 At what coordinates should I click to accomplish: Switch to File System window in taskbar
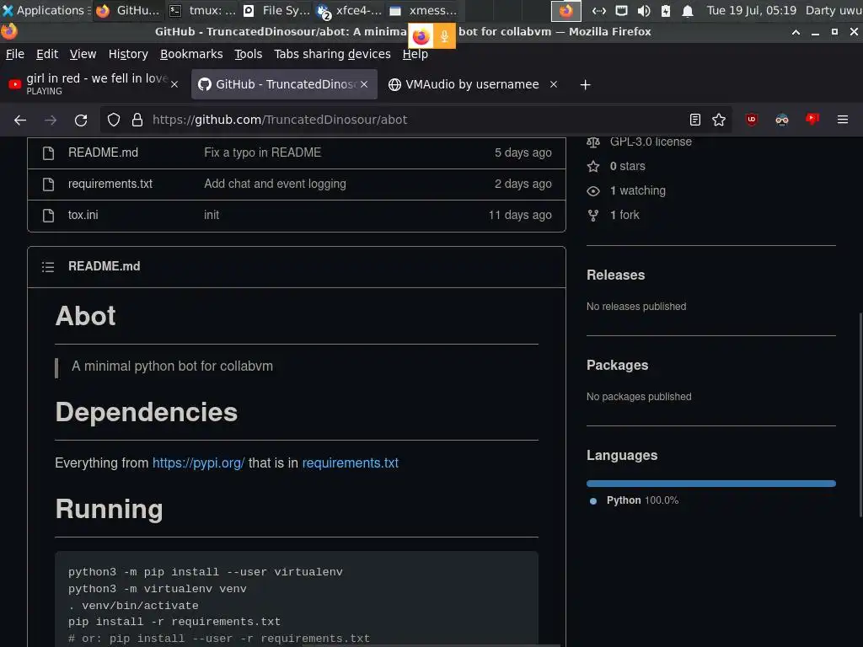pos(276,10)
